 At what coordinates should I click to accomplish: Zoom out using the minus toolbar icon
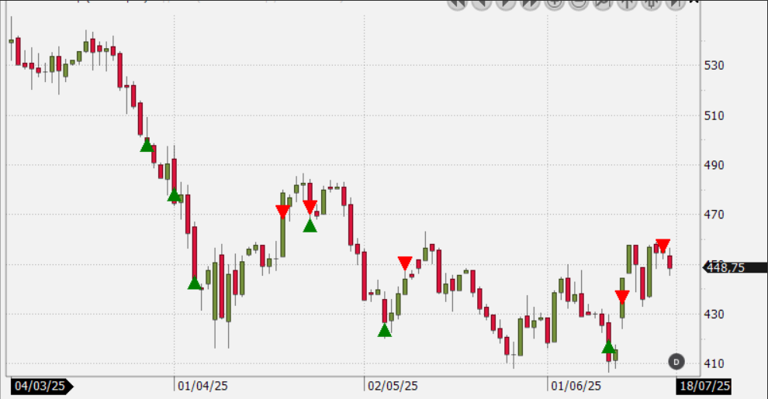click(578, 3)
